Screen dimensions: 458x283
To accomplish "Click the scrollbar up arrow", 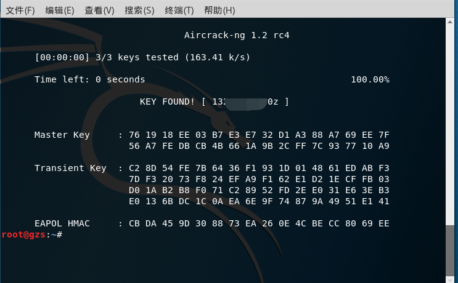I will 450,22.
